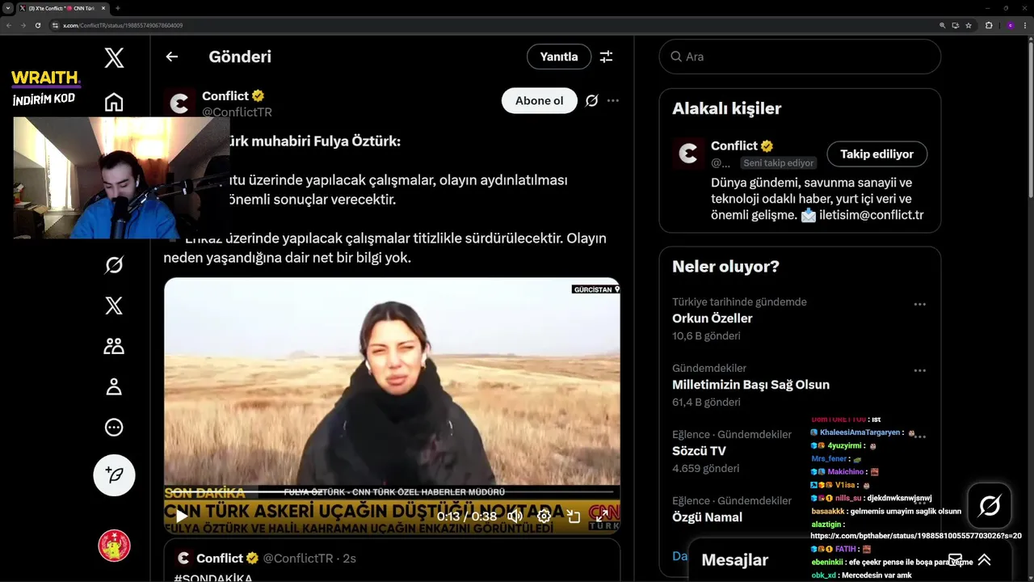
Task: Open reply filter sliders icon
Action: pyautogui.click(x=606, y=57)
